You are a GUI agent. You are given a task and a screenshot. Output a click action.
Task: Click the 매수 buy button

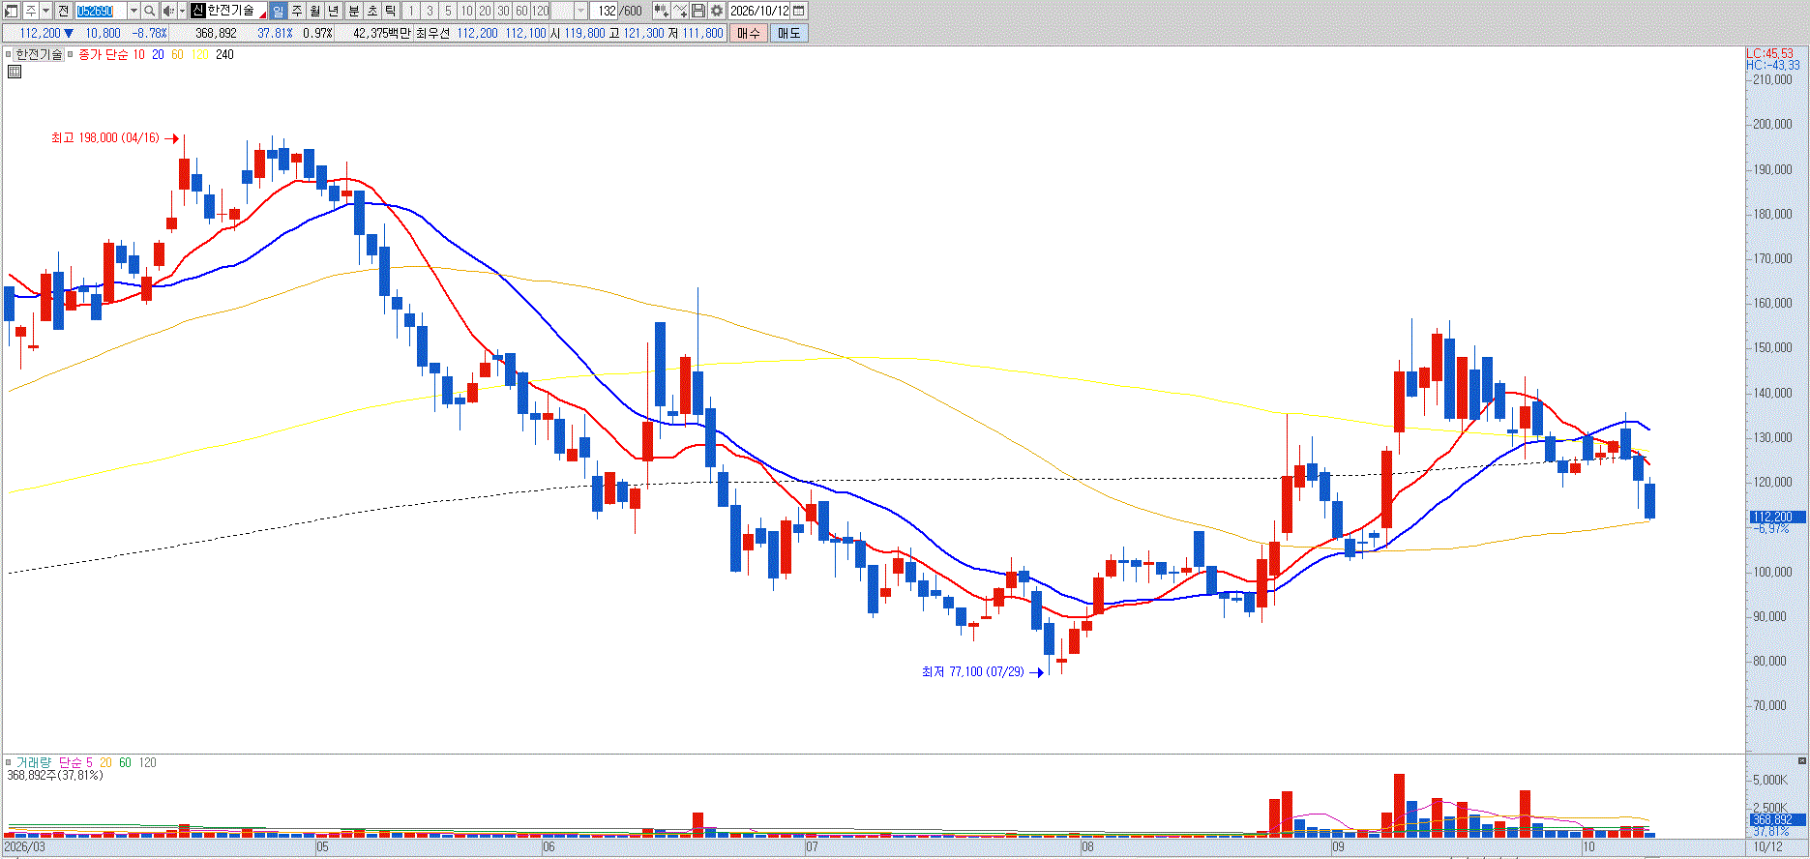click(x=748, y=33)
